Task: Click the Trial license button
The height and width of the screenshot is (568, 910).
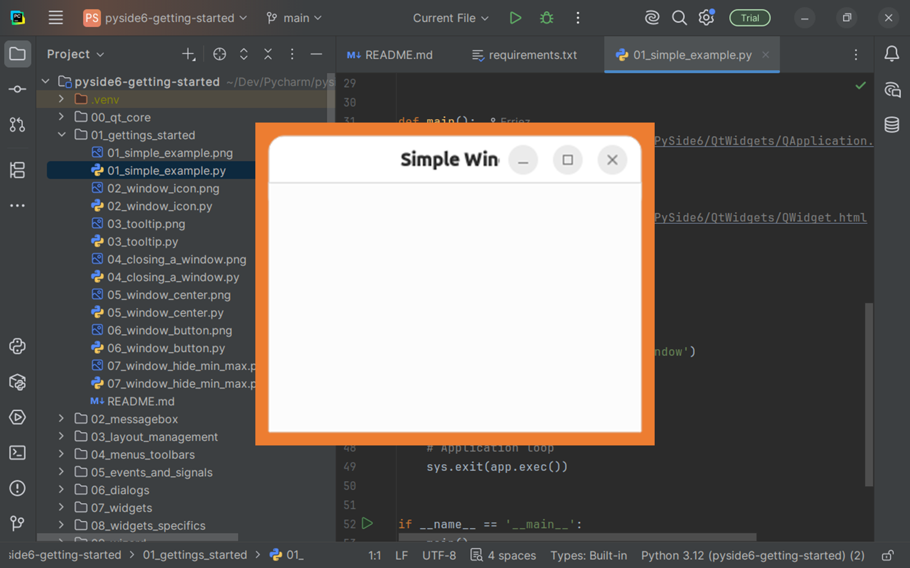Action: tap(750, 18)
